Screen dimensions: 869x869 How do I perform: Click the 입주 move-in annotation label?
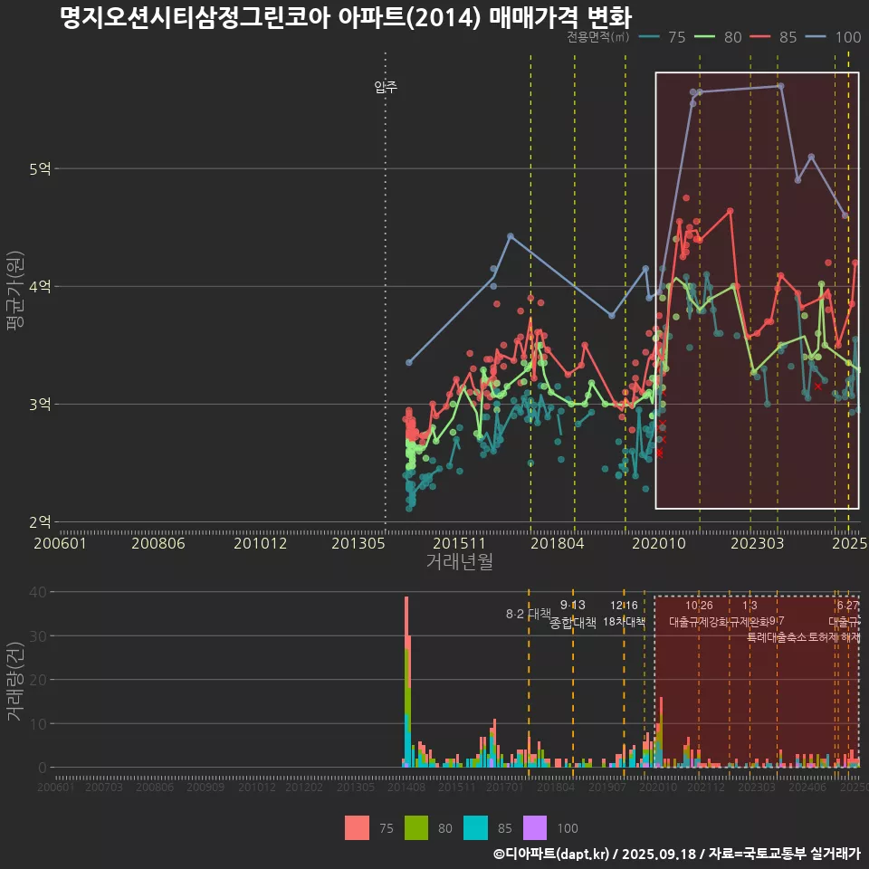click(386, 87)
